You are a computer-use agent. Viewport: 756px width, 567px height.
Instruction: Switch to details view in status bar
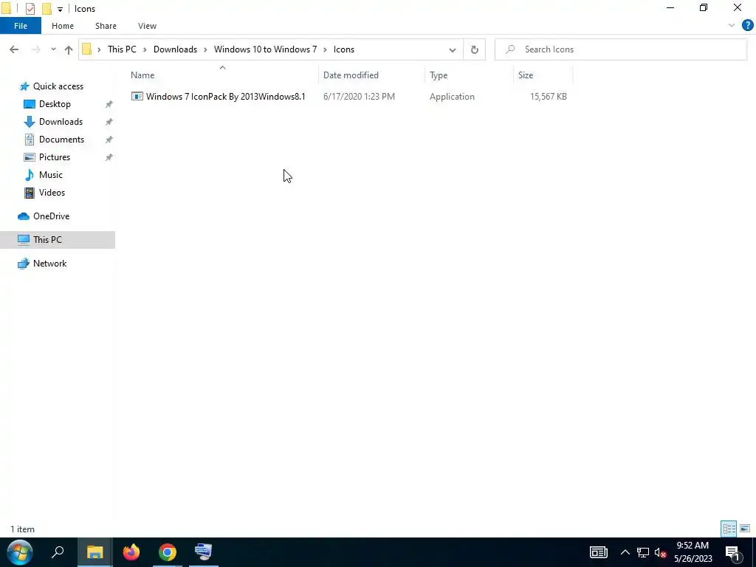click(729, 529)
